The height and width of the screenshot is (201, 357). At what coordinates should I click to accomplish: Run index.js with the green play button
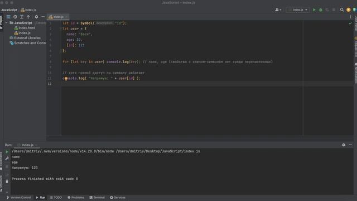coord(314,10)
